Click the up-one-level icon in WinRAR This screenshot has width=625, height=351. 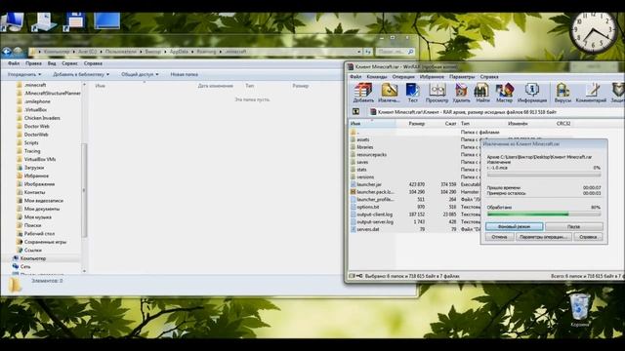355,112
